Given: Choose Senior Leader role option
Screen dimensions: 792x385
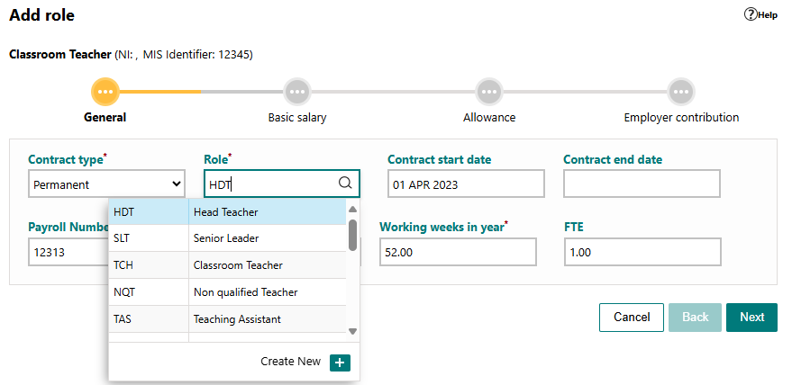Looking at the screenshot, I should (227, 238).
